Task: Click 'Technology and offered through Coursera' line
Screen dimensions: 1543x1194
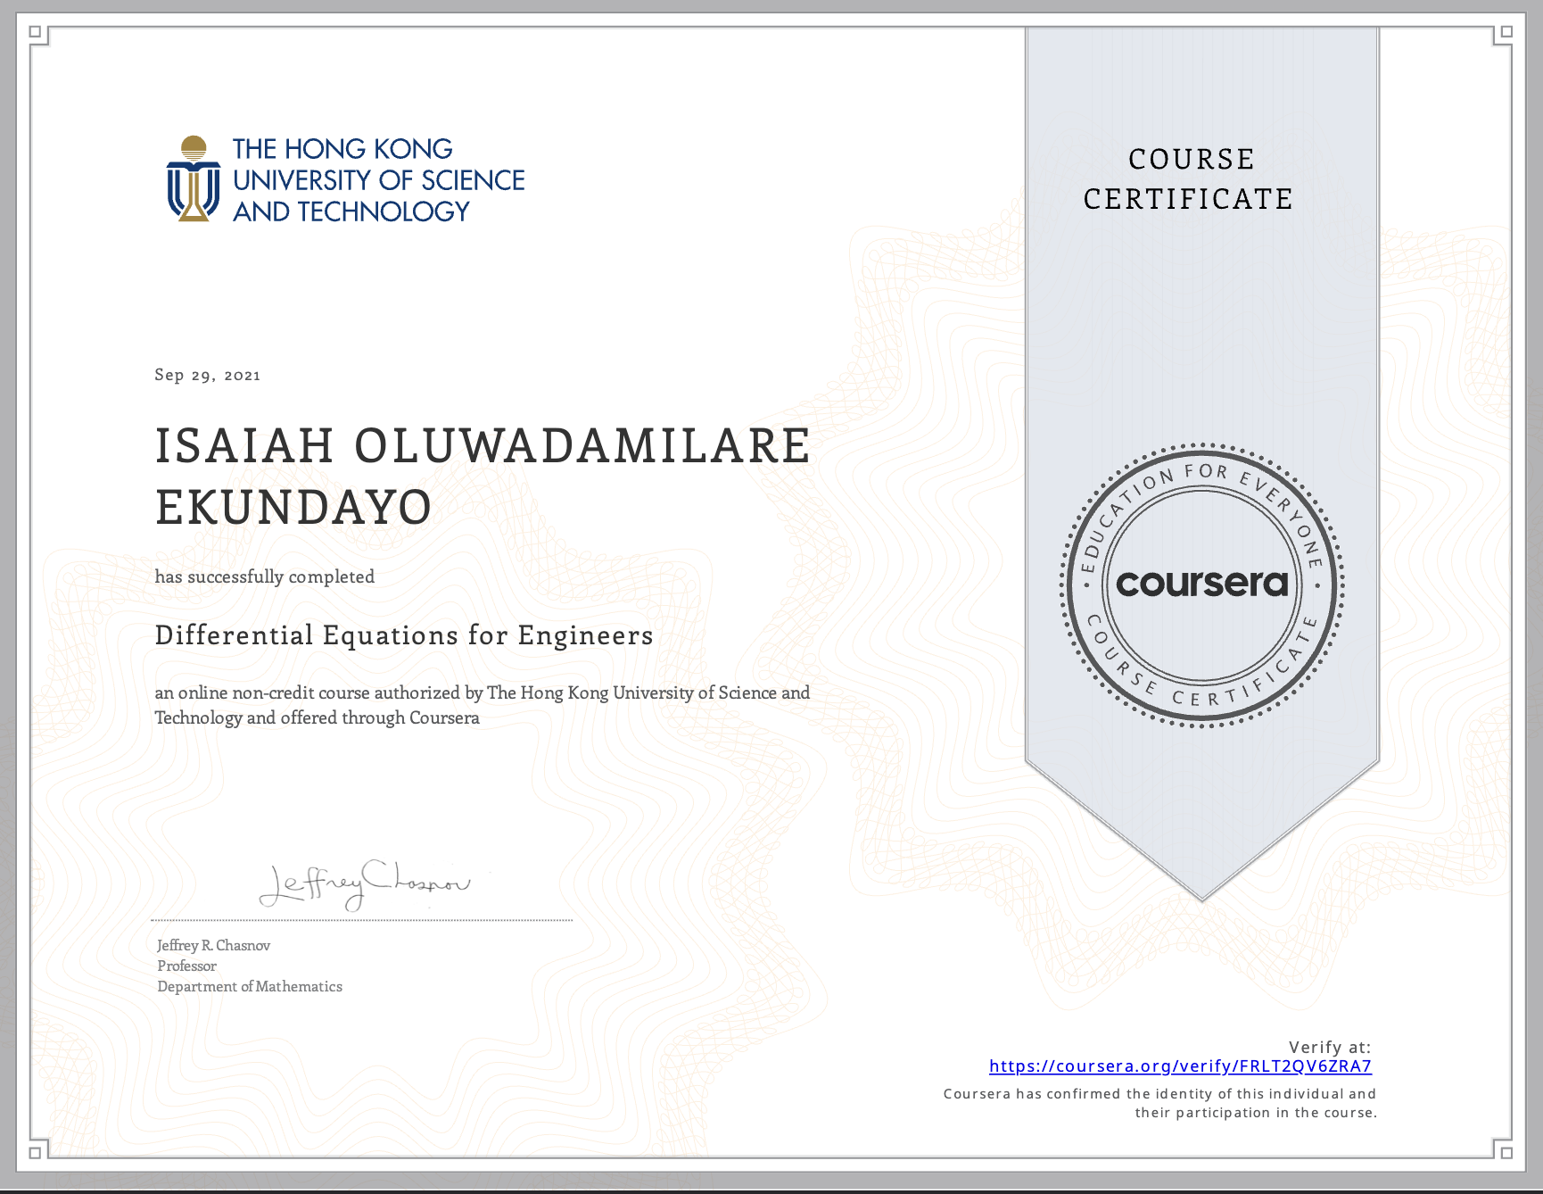Action: point(317,717)
